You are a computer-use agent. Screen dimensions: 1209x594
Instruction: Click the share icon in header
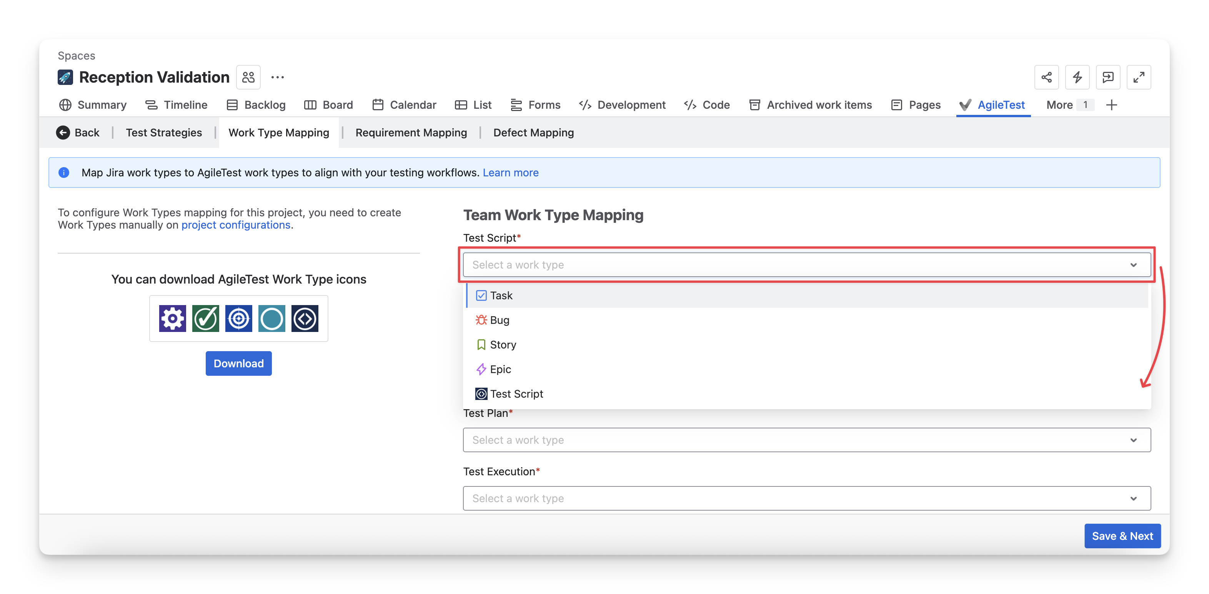pos(1046,77)
